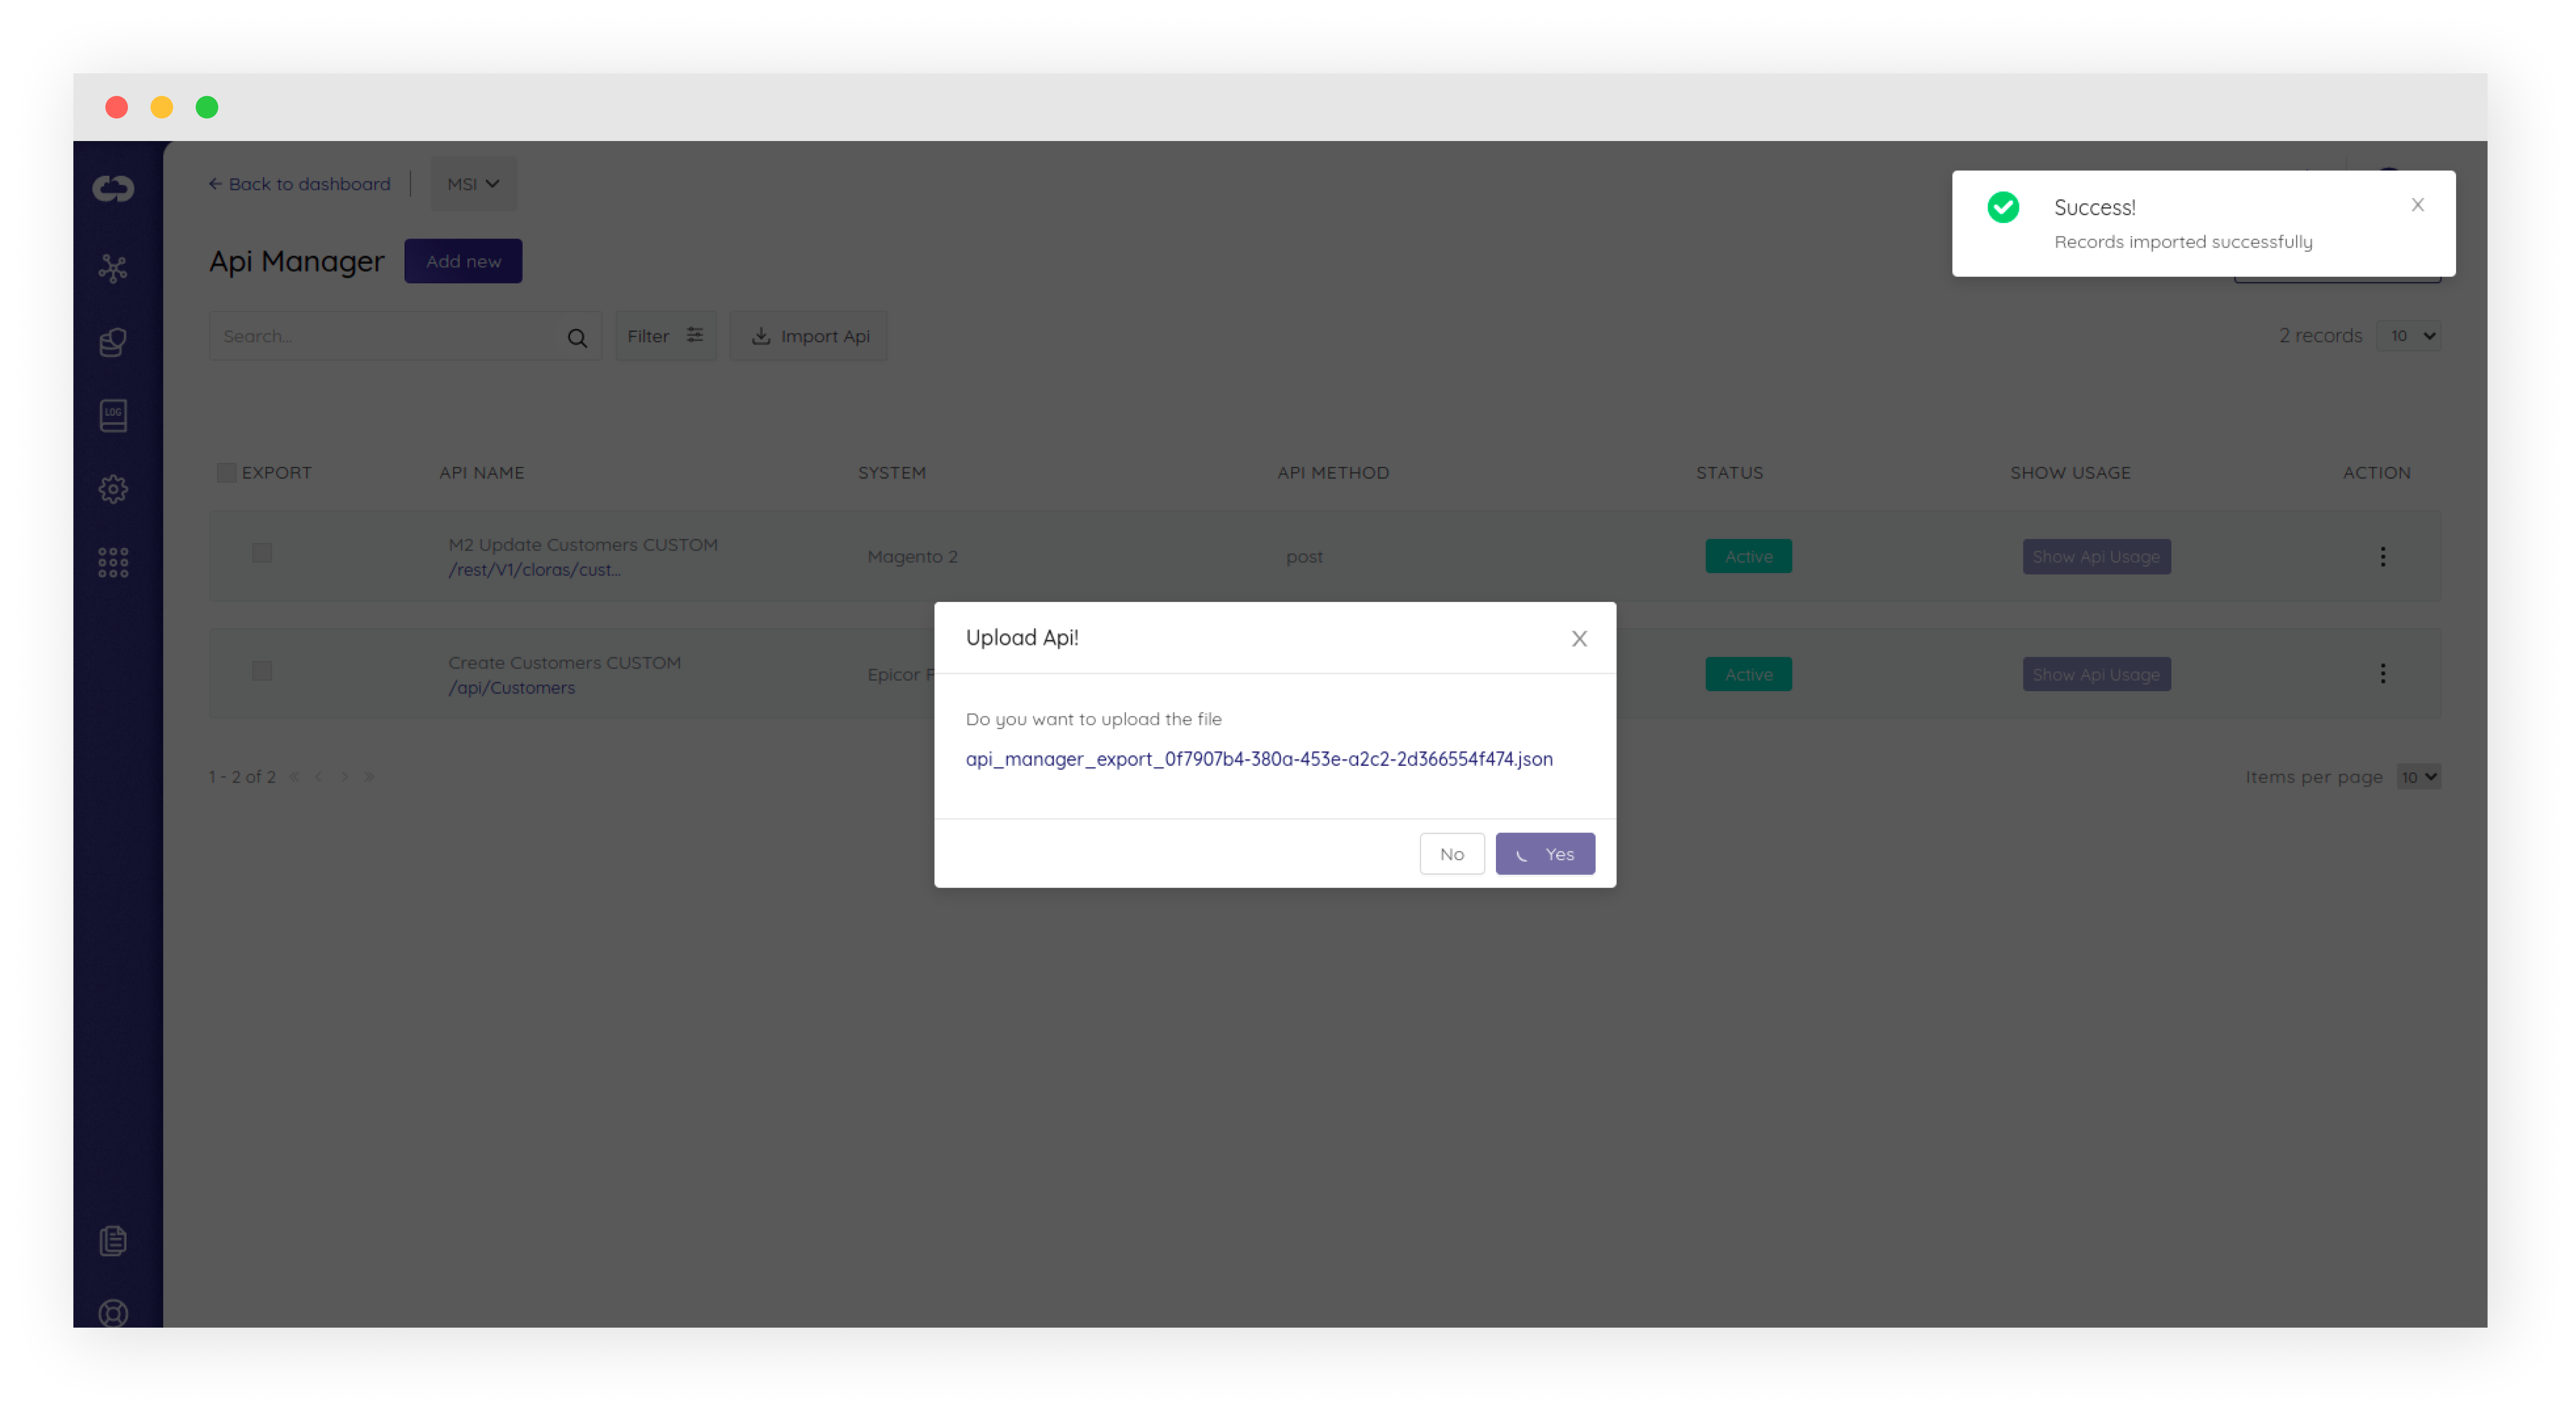Click Back to dashboard link
The height and width of the screenshot is (1416, 2576).
[299, 184]
